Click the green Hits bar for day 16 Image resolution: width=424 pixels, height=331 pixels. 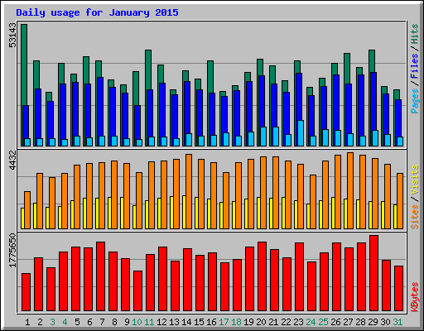click(210, 76)
